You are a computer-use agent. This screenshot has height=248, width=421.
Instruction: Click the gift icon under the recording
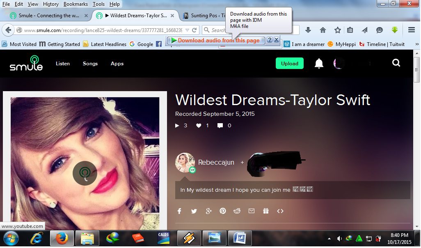coord(266,211)
